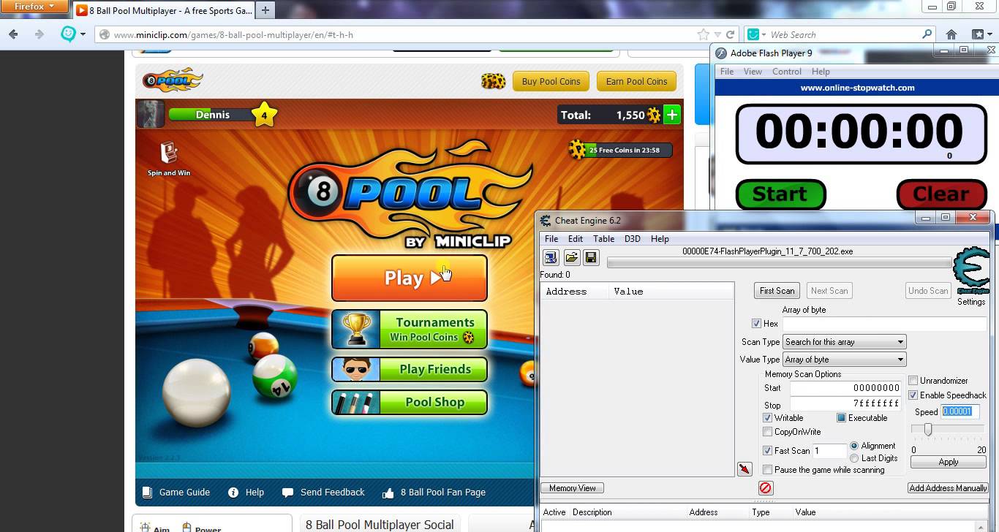Open process list in Cheat Engine toolbar

(x=551, y=257)
